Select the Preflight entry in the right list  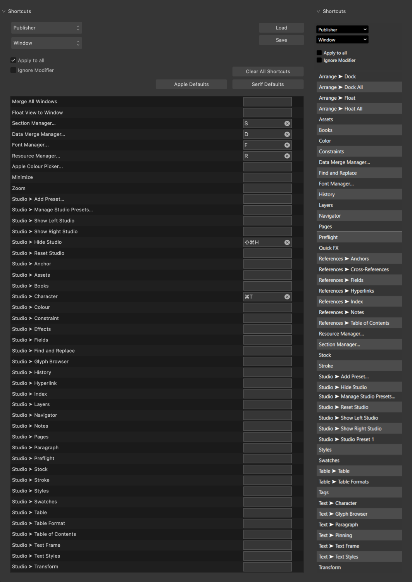click(x=359, y=237)
